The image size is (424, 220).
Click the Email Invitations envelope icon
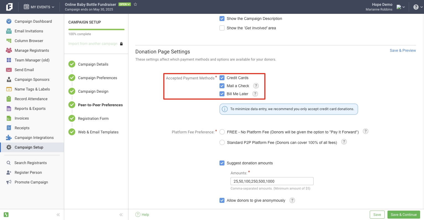9,31
